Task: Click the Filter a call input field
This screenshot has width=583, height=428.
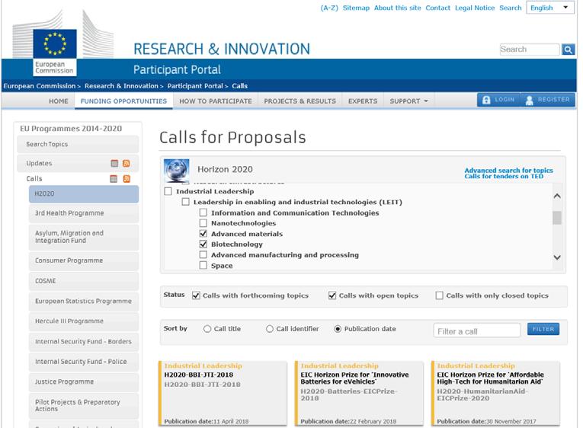Action: [476, 331]
